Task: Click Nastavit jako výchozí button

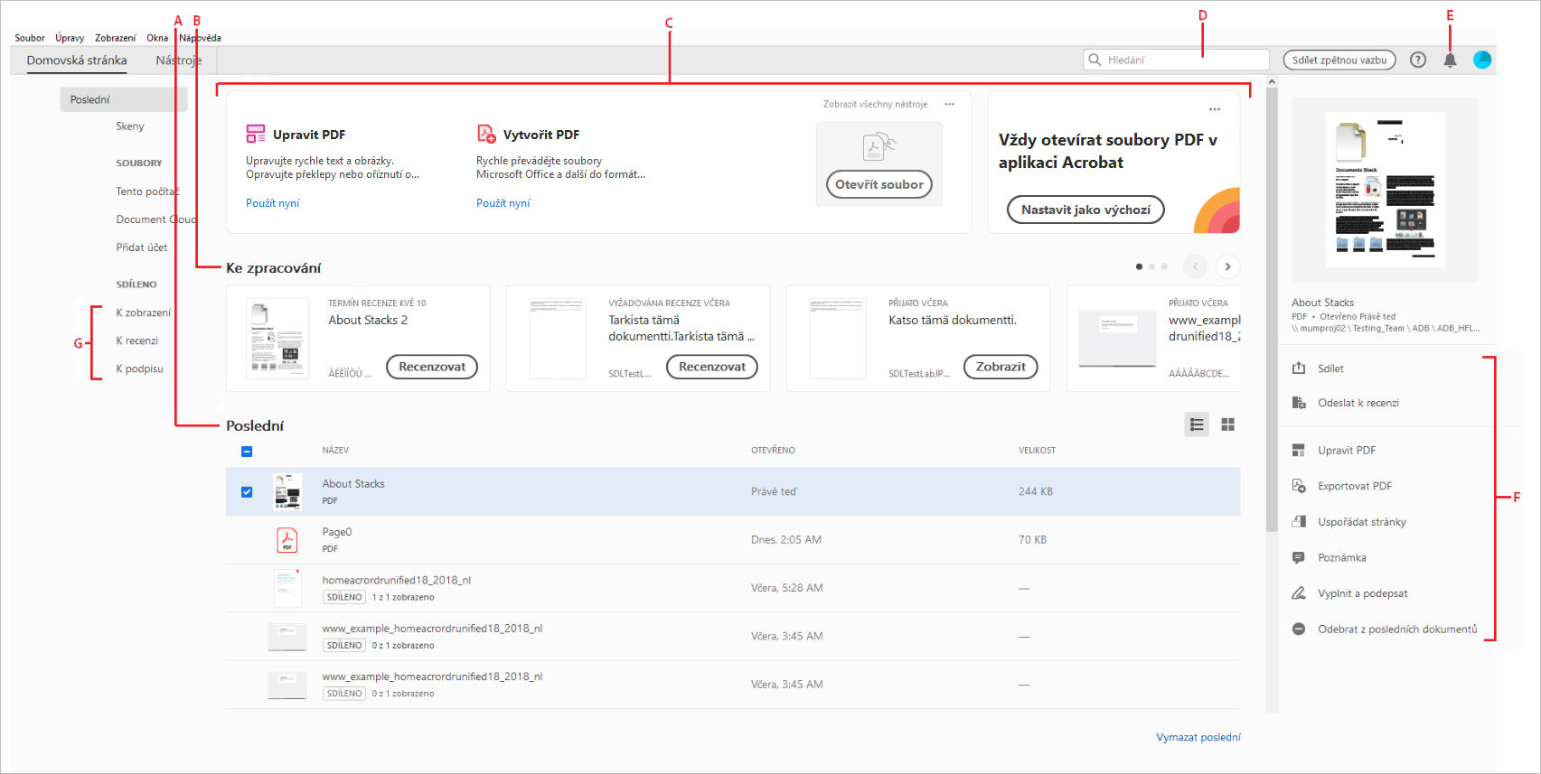Action: tap(1085, 210)
